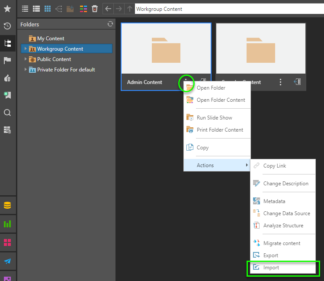Viewport: 324px width, 281px height.
Task: Navigate back with the left arrow button
Action: [x=108, y=9]
